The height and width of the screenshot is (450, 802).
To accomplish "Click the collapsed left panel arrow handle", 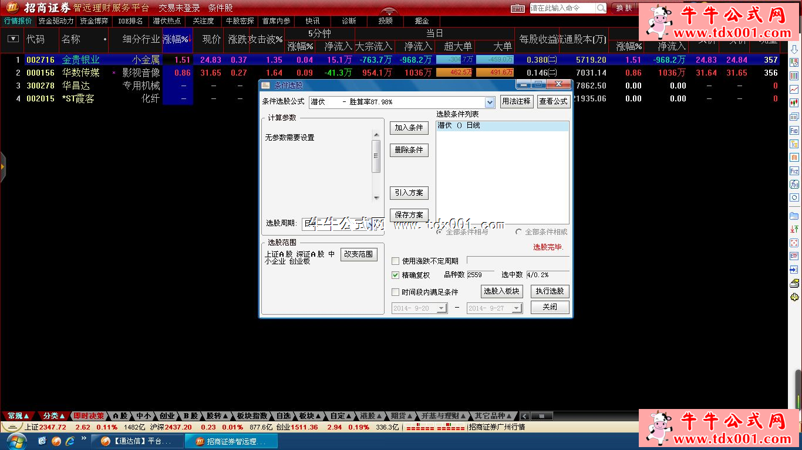I will (x=2, y=167).
